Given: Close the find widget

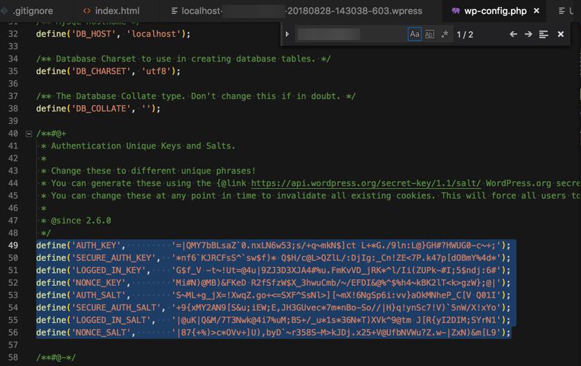Looking at the screenshot, I should (561, 34).
